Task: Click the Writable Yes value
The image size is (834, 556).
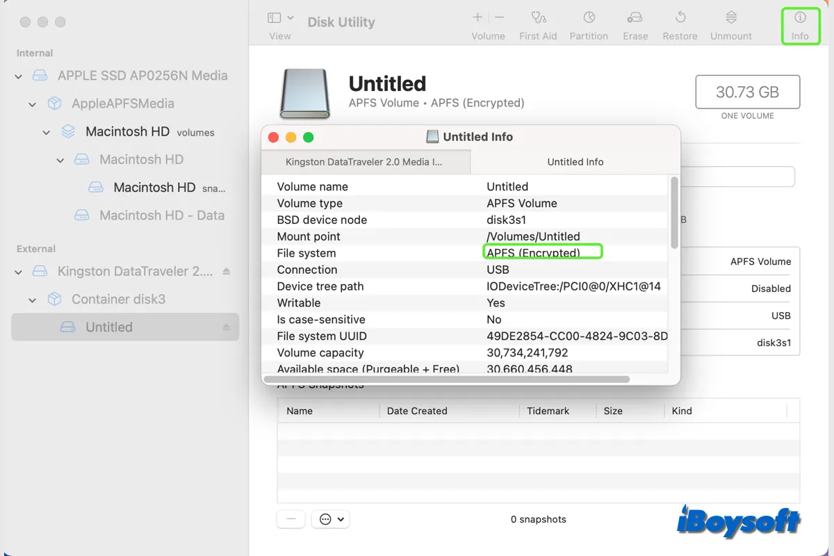Action: tap(496, 303)
